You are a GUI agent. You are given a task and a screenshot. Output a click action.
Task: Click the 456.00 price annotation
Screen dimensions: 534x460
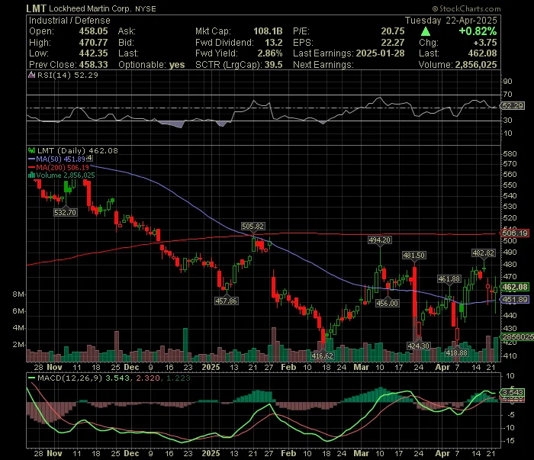388,303
